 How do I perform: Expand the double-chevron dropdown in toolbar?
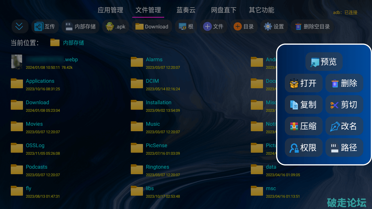coord(19,27)
